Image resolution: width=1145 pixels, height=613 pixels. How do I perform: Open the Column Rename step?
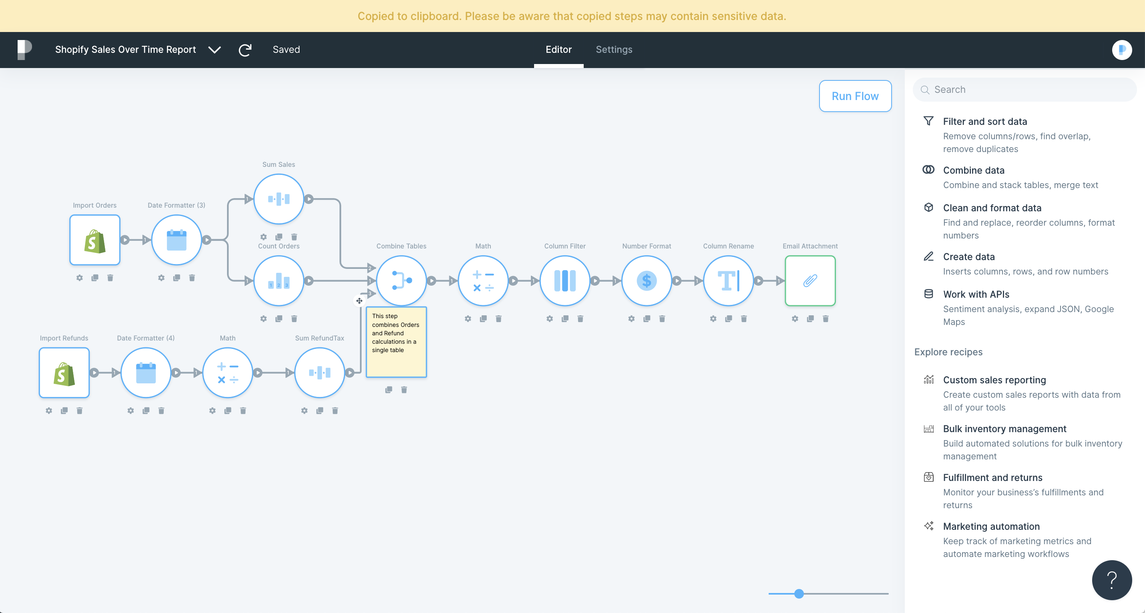point(729,281)
